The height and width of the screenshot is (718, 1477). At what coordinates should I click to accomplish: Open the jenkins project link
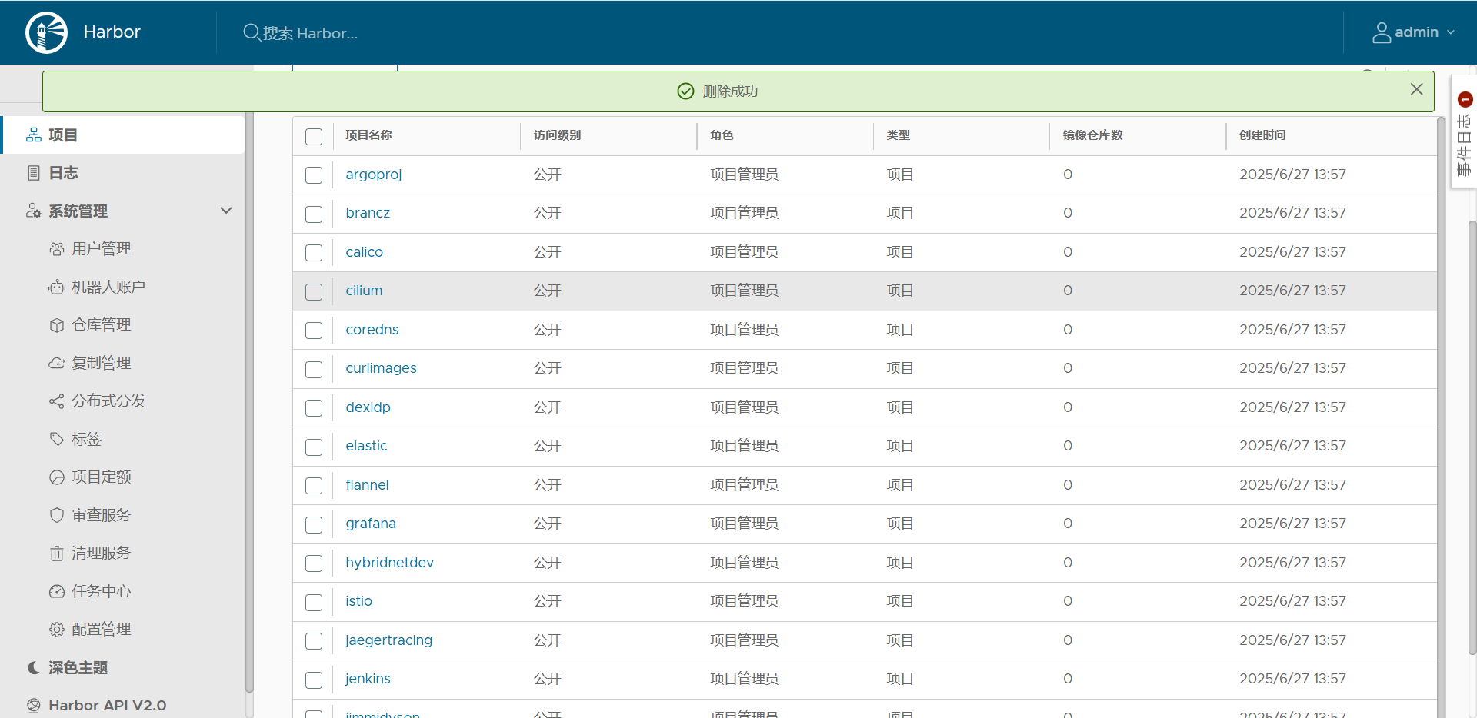[x=368, y=679]
